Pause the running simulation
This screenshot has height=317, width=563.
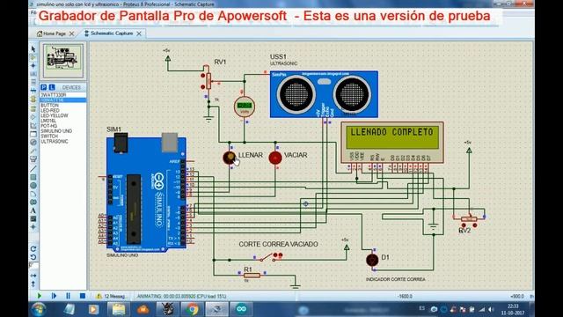click(68, 296)
